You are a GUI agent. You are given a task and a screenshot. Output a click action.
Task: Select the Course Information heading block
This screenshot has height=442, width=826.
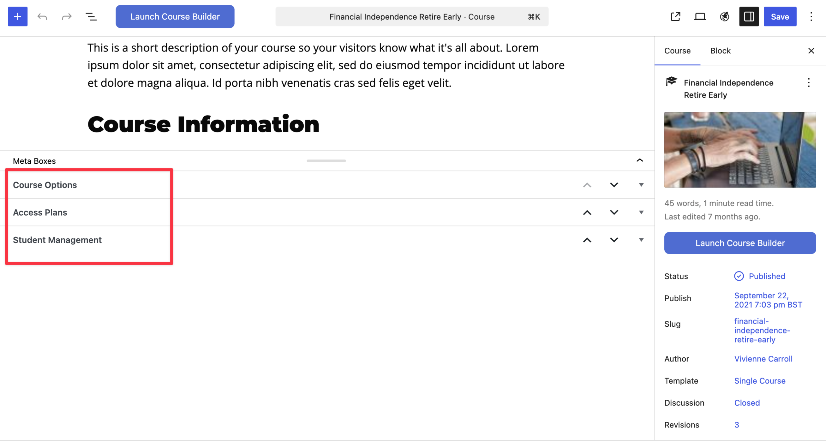click(203, 124)
